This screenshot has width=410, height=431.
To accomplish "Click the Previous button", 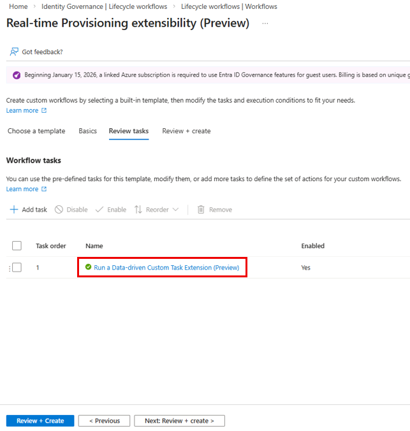I will [104, 421].
